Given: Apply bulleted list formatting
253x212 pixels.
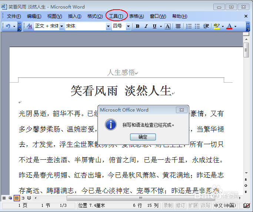Looking at the screenshot, I should (197, 26).
